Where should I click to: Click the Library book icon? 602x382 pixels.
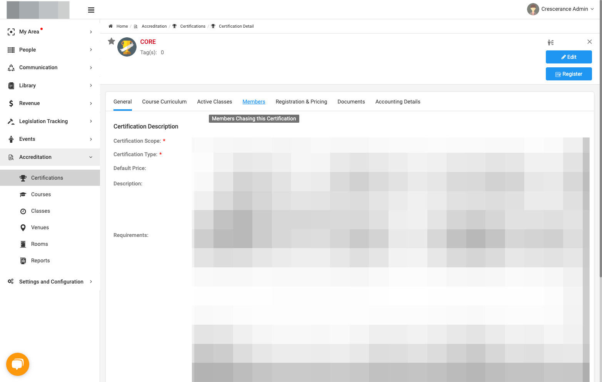coord(11,86)
